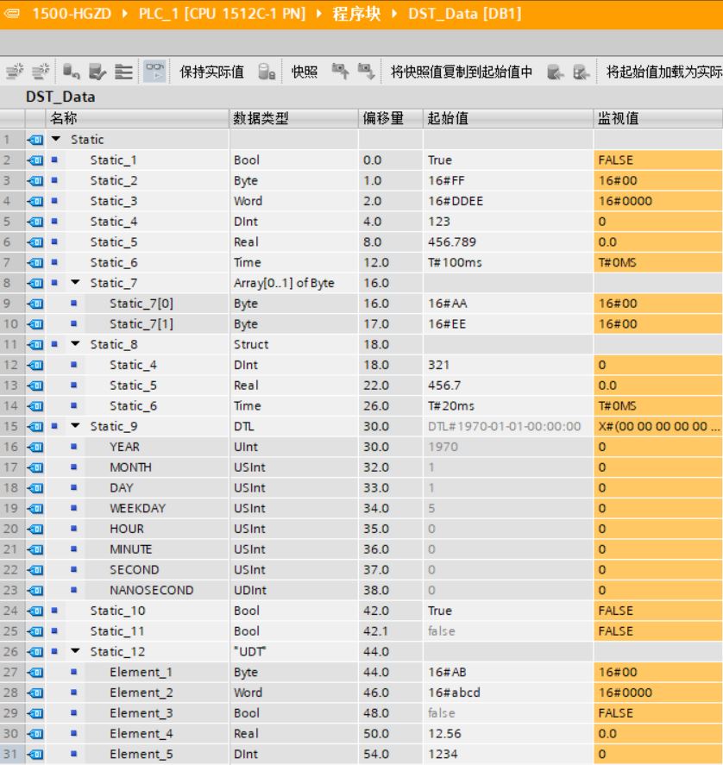This screenshot has width=723, height=765.
Task: Click the tag icon of the Static_6 row
Action: 35,262
